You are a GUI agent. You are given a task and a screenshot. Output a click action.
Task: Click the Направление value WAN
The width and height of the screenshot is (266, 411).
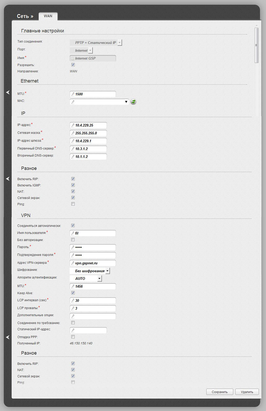pyautogui.click(x=73, y=71)
